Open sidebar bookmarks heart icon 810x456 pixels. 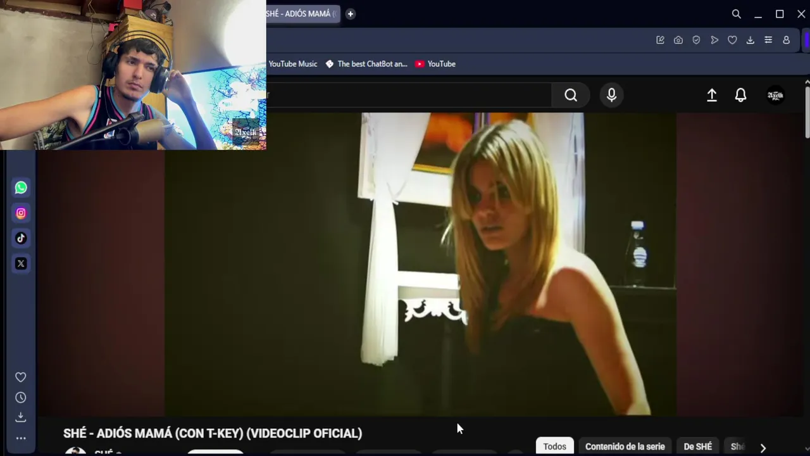(x=21, y=377)
